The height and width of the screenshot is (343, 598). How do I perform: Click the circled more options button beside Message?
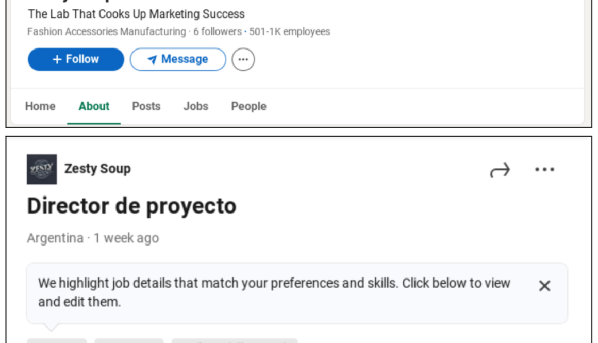click(243, 59)
